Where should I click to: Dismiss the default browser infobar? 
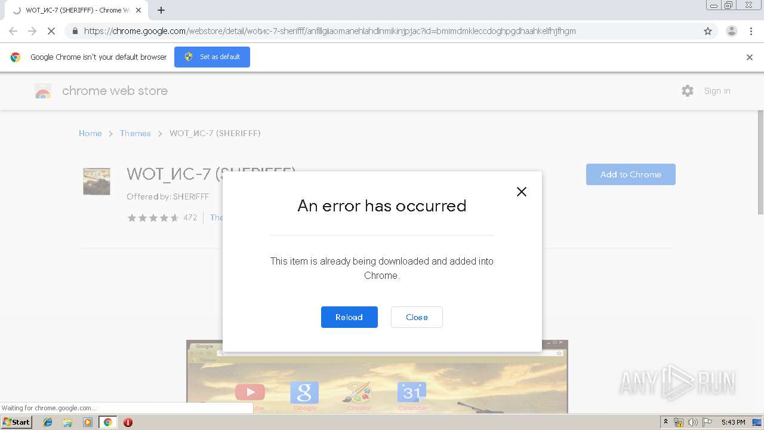750,57
